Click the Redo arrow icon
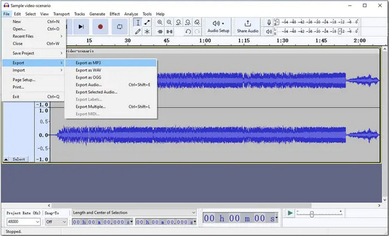The width and height of the screenshot is (389, 236). (x=197, y=32)
